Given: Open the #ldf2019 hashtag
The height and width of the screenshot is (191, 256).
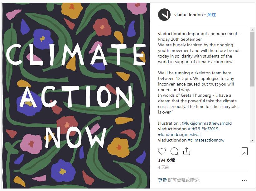Looking at the screenshot, I should coord(210,129).
